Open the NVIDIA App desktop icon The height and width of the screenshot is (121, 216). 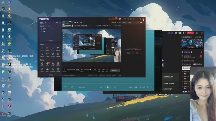3,10
